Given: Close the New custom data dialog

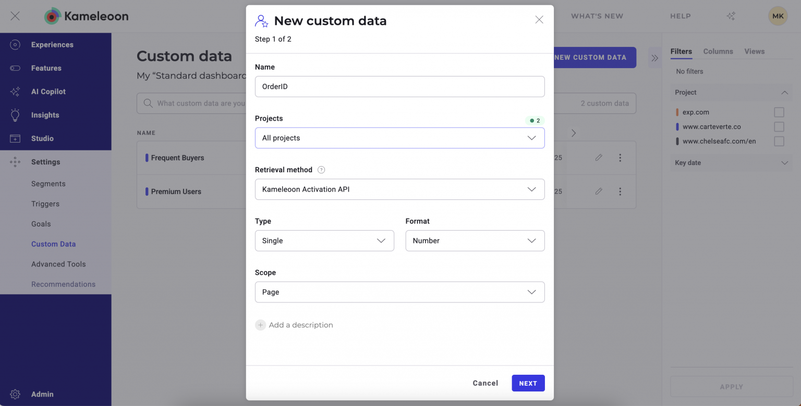Looking at the screenshot, I should click(x=539, y=20).
